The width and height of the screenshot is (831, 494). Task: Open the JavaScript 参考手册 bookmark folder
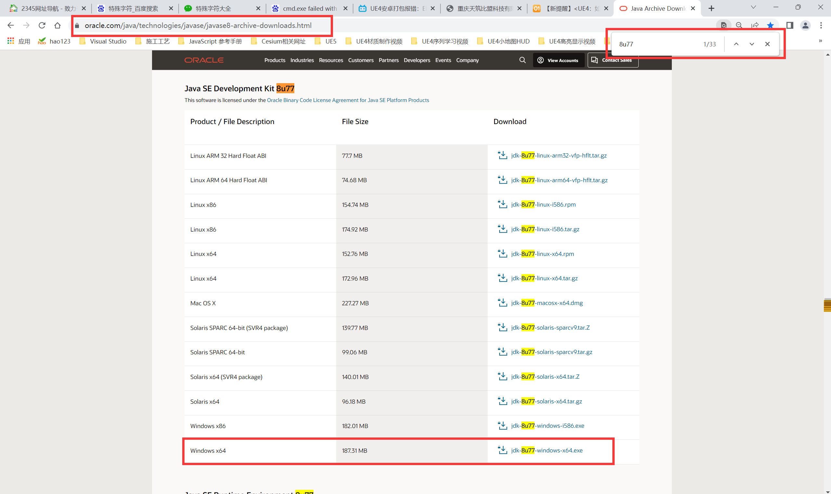click(210, 41)
